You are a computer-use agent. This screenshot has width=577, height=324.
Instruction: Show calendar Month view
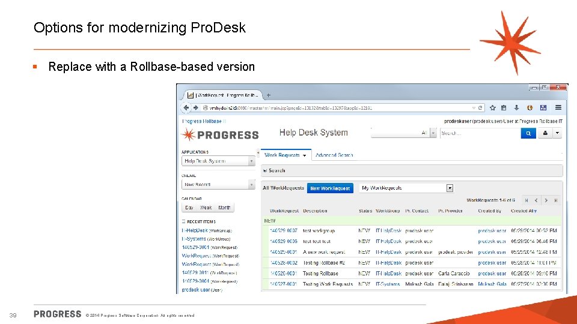point(224,208)
